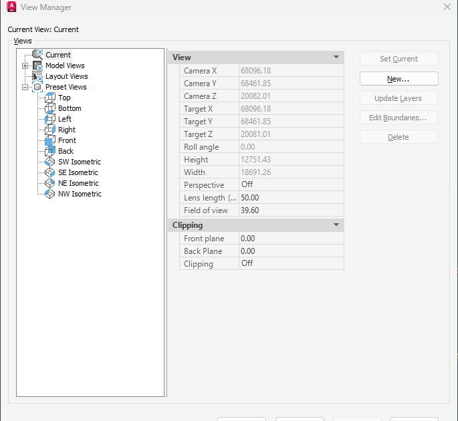458x421 pixels.
Task: Select the Back preset view
Action: [66, 151]
